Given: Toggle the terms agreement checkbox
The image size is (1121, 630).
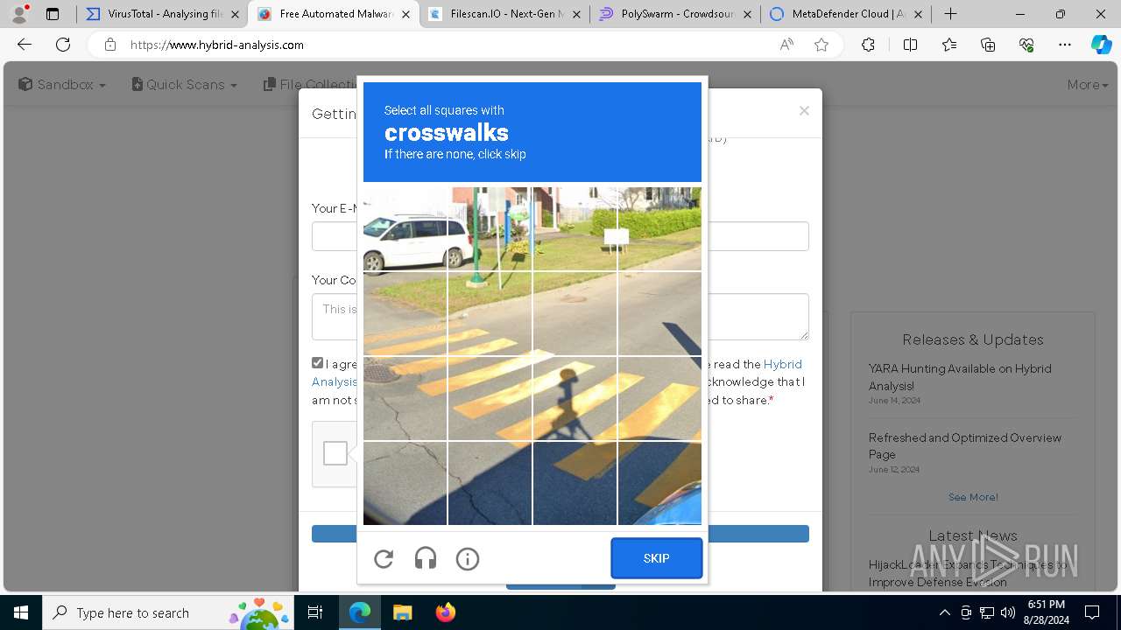Looking at the screenshot, I should tap(318, 363).
